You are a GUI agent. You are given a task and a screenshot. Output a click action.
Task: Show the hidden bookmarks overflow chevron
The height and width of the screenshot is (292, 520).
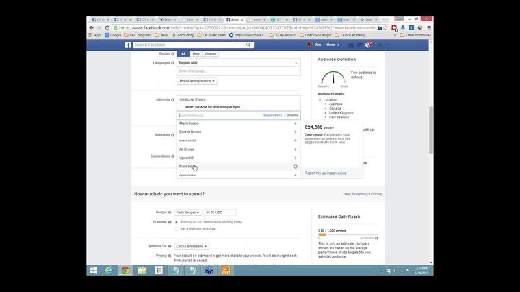click(x=395, y=35)
